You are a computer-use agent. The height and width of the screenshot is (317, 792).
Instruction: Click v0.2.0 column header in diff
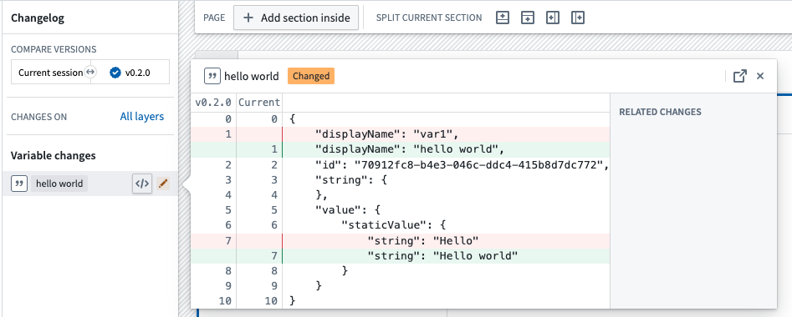pos(213,103)
